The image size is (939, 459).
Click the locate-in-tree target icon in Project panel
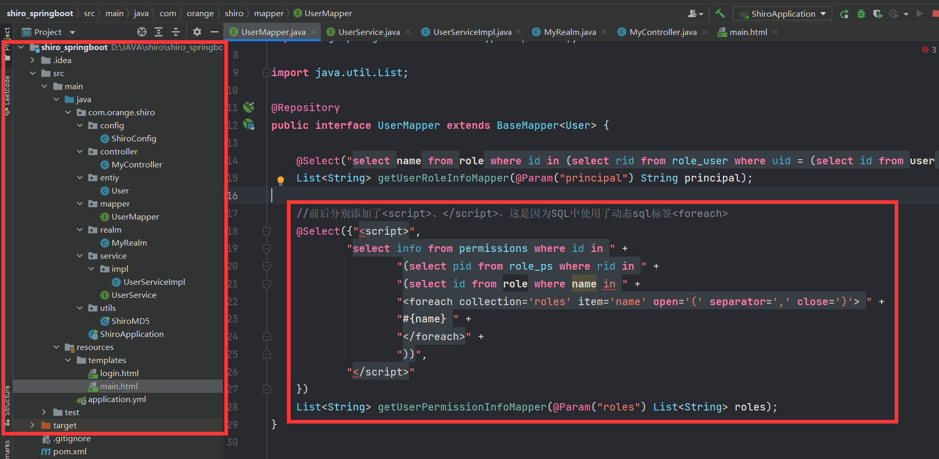pyautogui.click(x=142, y=32)
